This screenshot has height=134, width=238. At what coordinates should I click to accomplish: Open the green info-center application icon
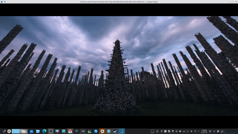pyautogui.click(x=64, y=131)
